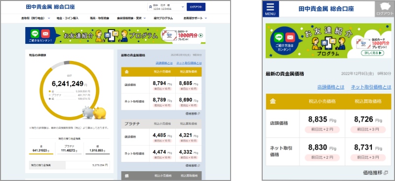
Task: Click the silver piggy bank icon in the desktop chart
Action: point(88,112)
